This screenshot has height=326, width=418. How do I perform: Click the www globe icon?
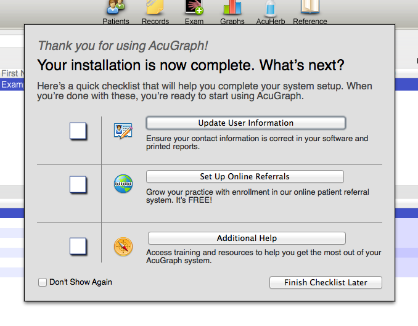point(123,184)
